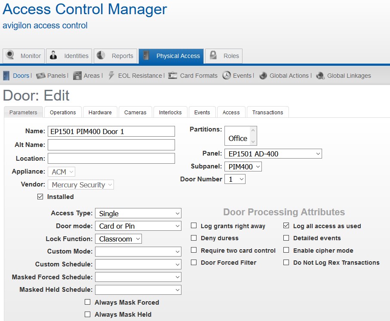Image resolution: width=390 pixels, height=321 pixels.
Task: Click the EOL Resistance lightning icon
Action: 110,76
